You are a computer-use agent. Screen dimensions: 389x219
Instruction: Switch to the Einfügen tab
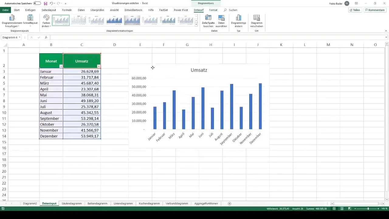tap(30, 10)
